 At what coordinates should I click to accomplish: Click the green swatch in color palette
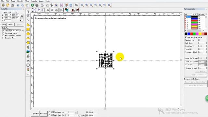point(194,34)
